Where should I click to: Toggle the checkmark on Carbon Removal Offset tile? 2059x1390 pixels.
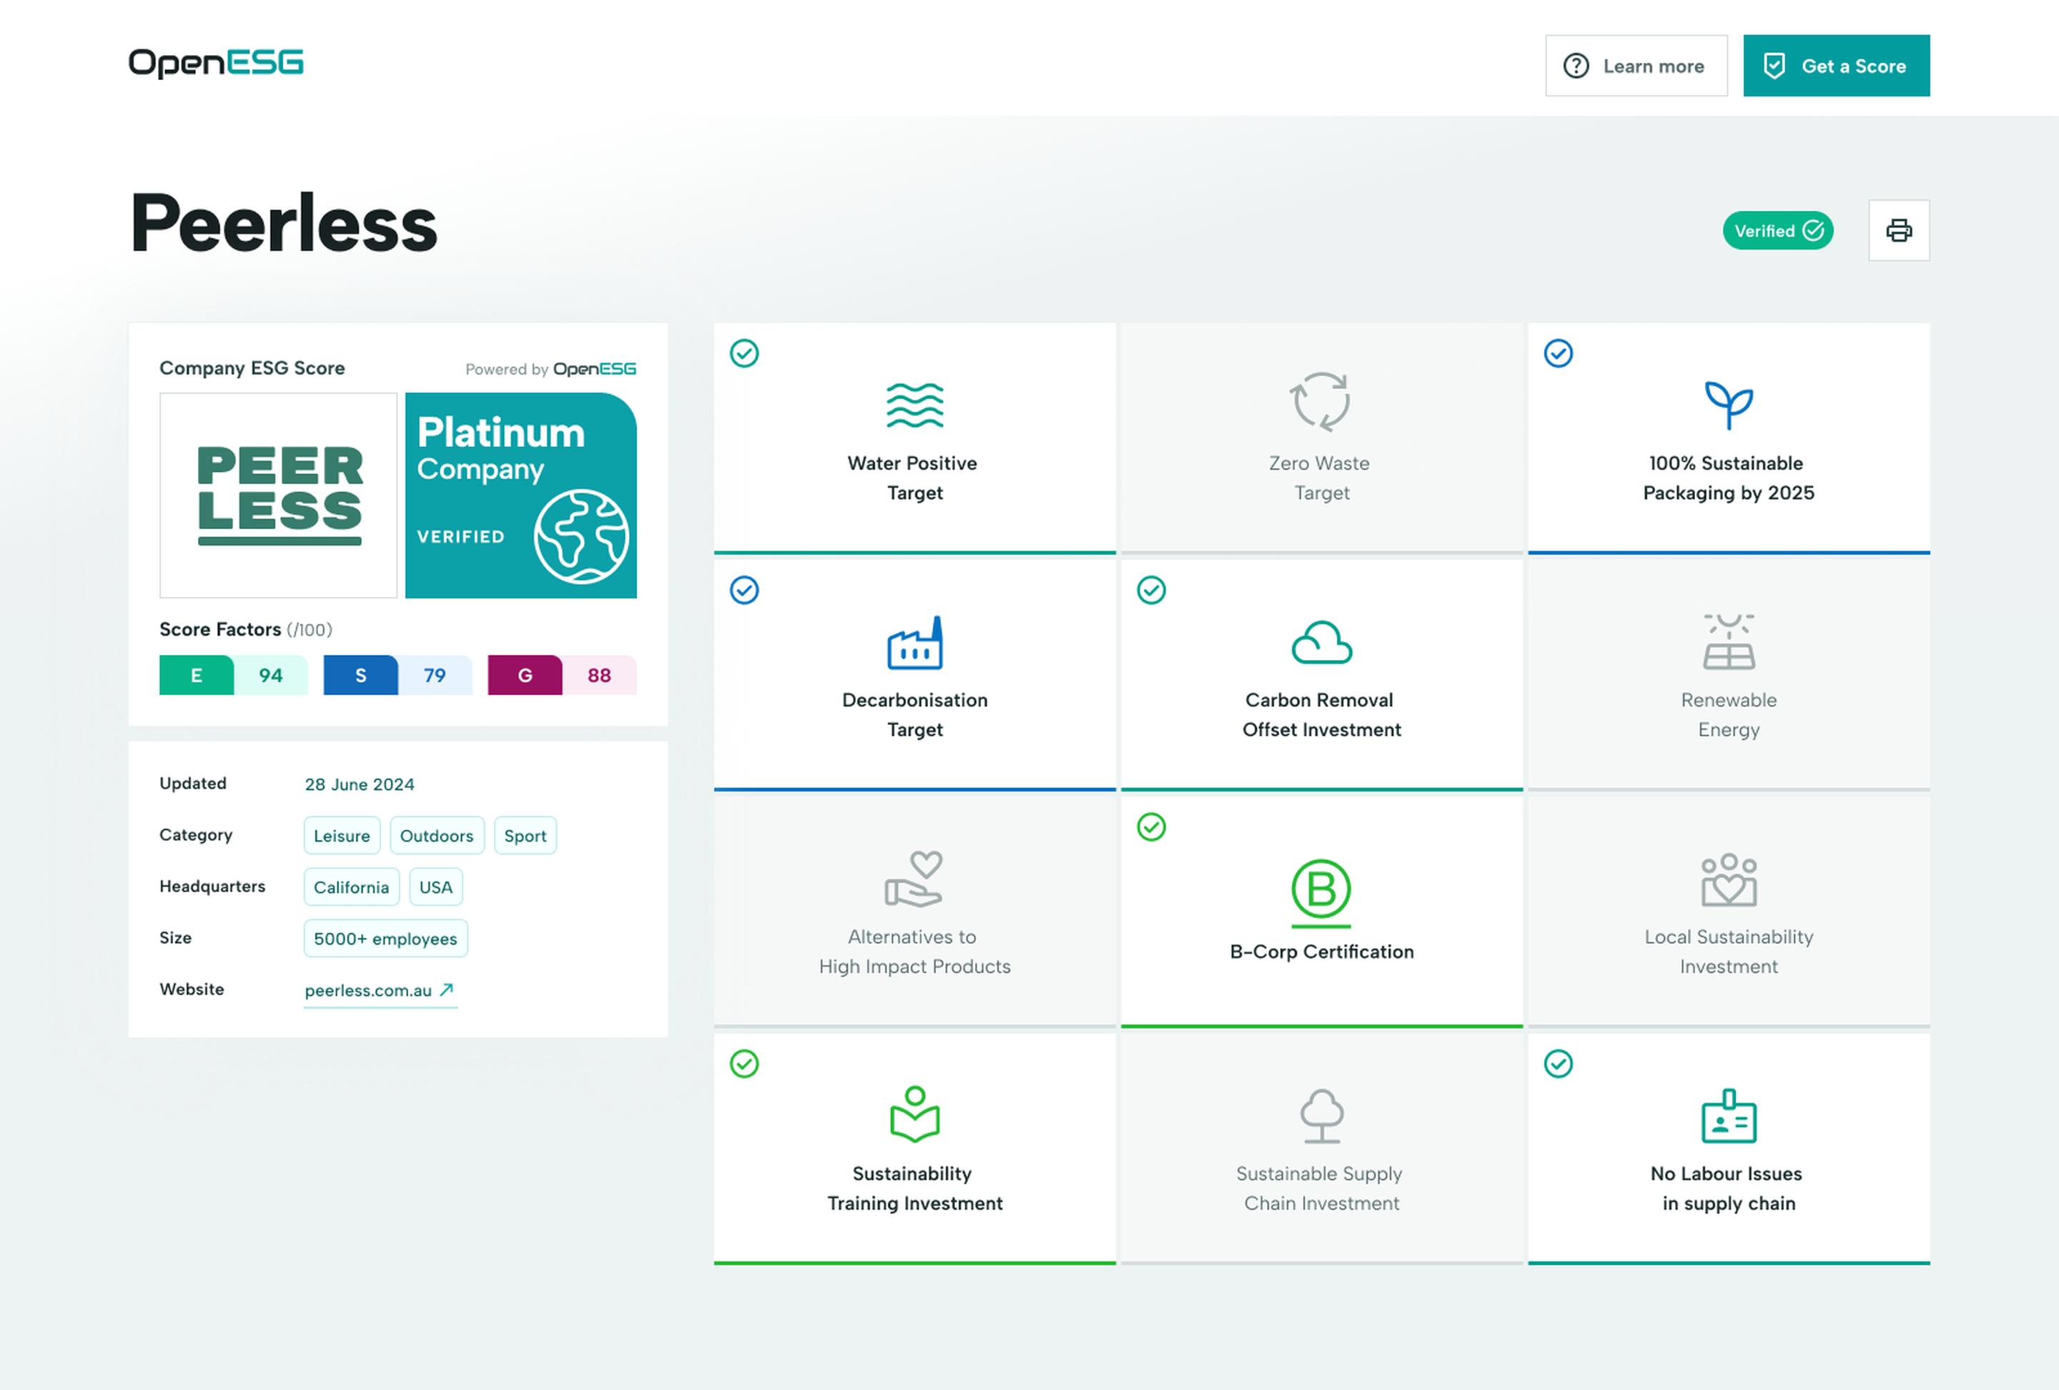point(1151,590)
